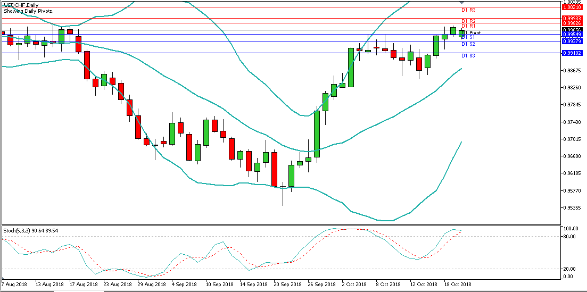Image resolution: width=587 pixels, height=292 pixels.
Task: Select the D1 R3 pivot label
Action: [468, 10]
